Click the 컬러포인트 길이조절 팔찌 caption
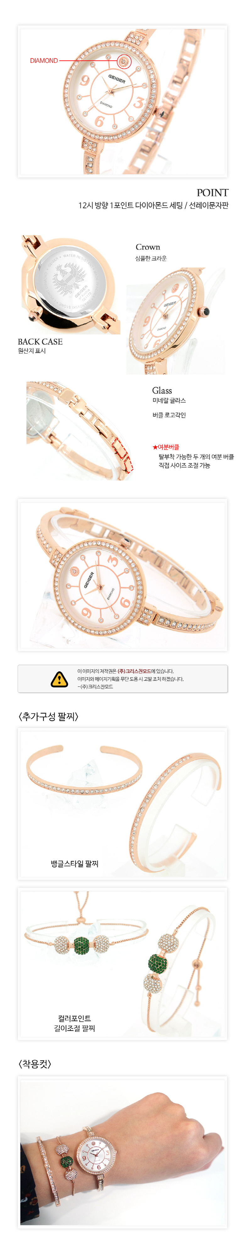 click(x=74, y=1023)
